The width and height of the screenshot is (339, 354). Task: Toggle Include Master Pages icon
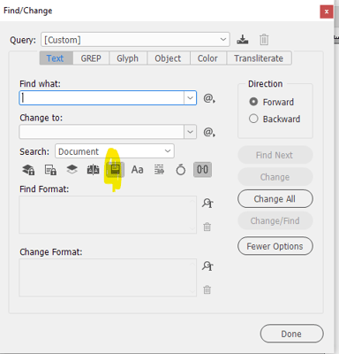(93, 170)
